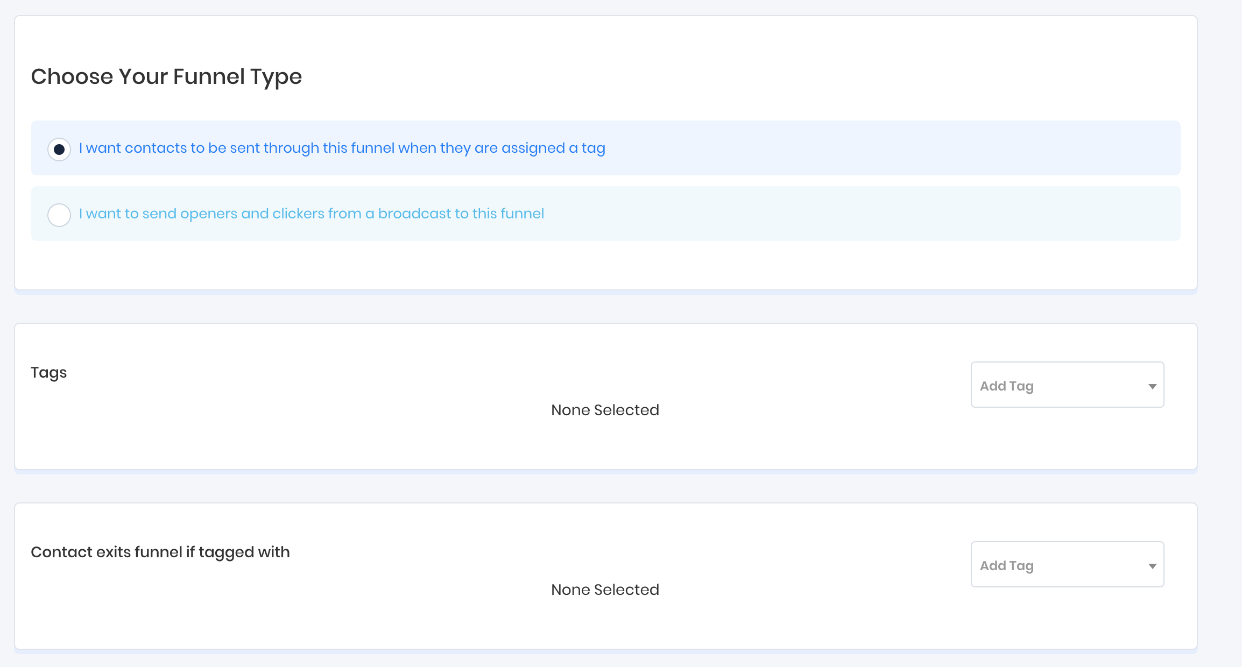Click the 'Tags' section label
The width and height of the screenshot is (1242, 667).
tap(48, 372)
